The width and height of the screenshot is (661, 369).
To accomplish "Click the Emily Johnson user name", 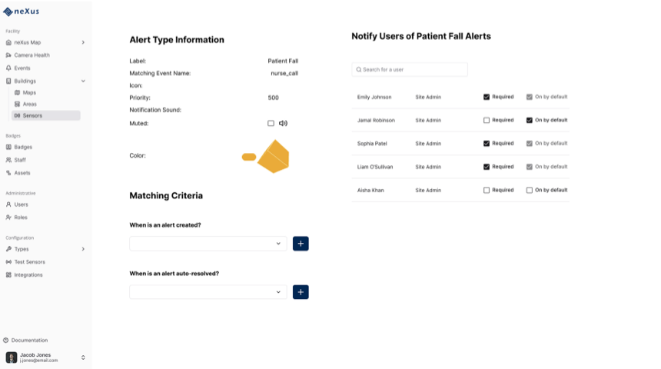I will pos(374,97).
